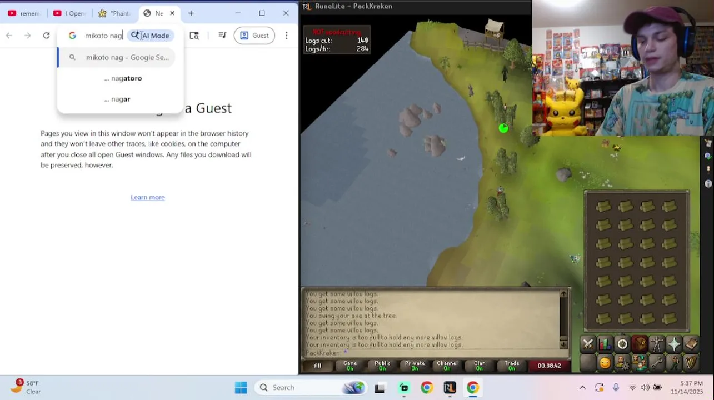Choose the 'nagatoro' search suggestion
The height and width of the screenshot is (400, 714).
120,78
